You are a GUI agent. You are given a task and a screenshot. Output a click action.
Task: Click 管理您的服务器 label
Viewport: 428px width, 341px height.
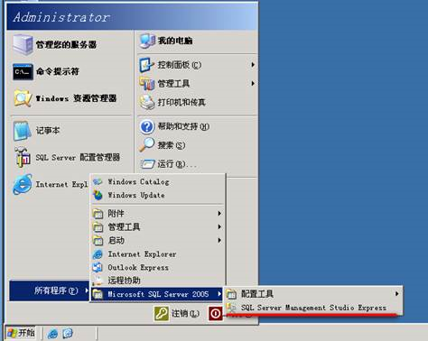coord(66,45)
